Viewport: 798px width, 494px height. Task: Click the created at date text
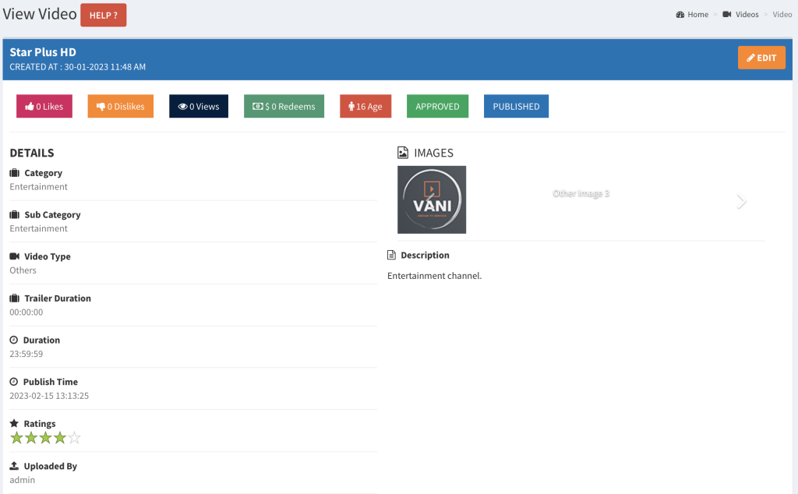pyautogui.click(x=77, y=67)
